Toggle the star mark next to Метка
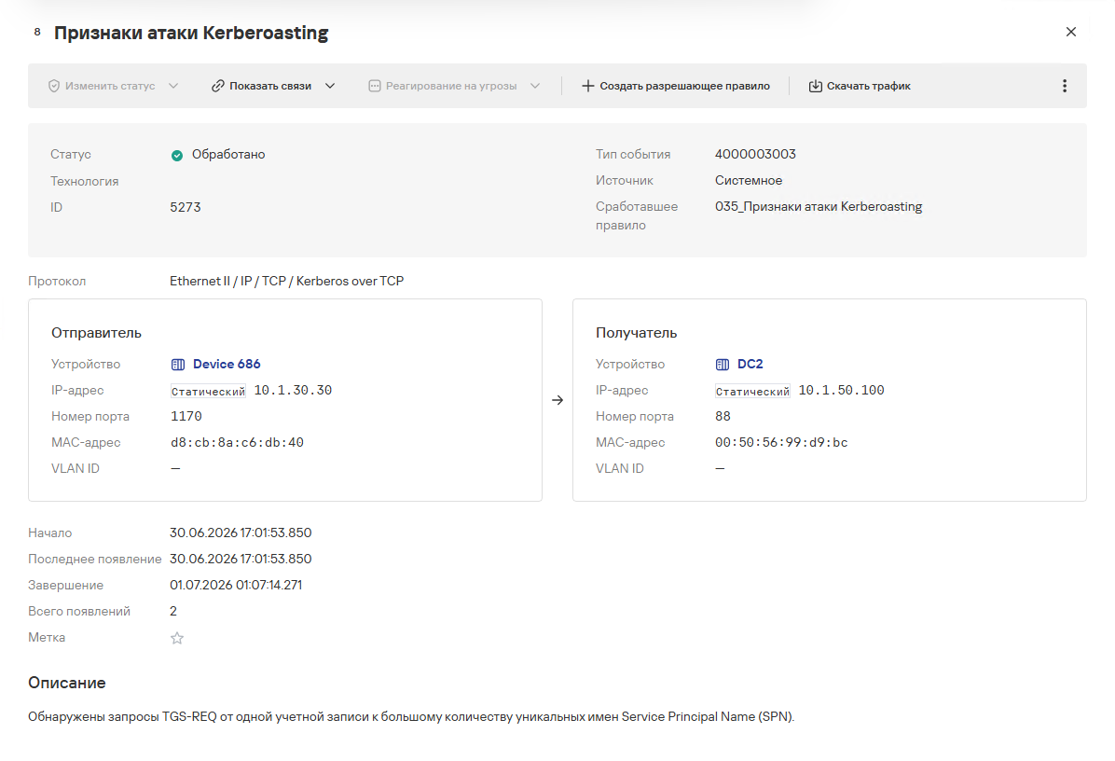This screenshot has height=761, width=1115. click(177, 638)
